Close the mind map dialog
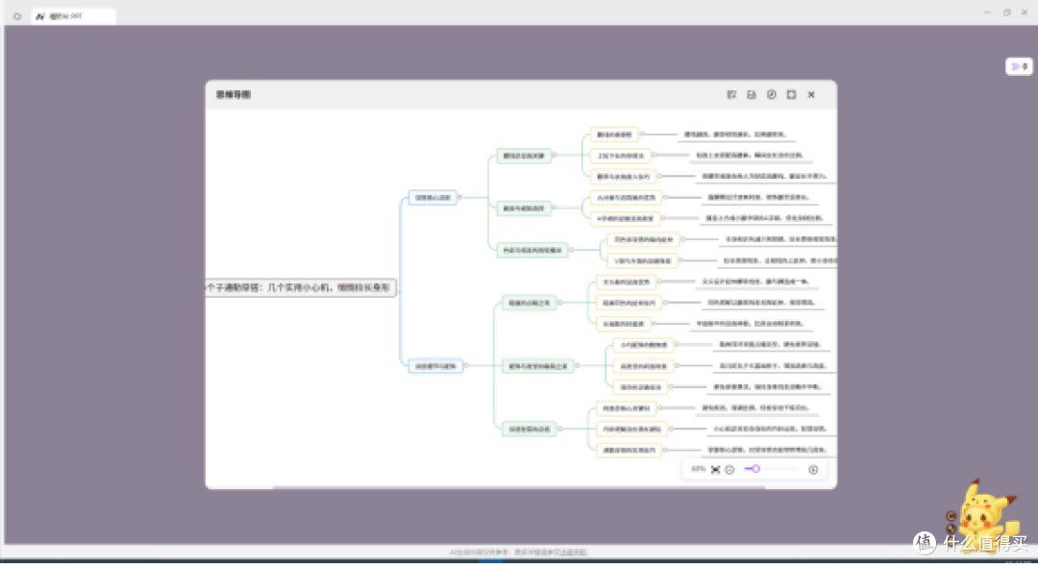Screen dimensions: 1038x565 pos(811,94)
